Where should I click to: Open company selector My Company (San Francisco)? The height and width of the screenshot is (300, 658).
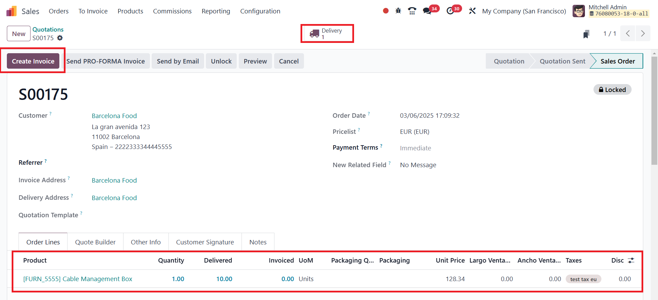pyautogui.click(x=524, y=11)
